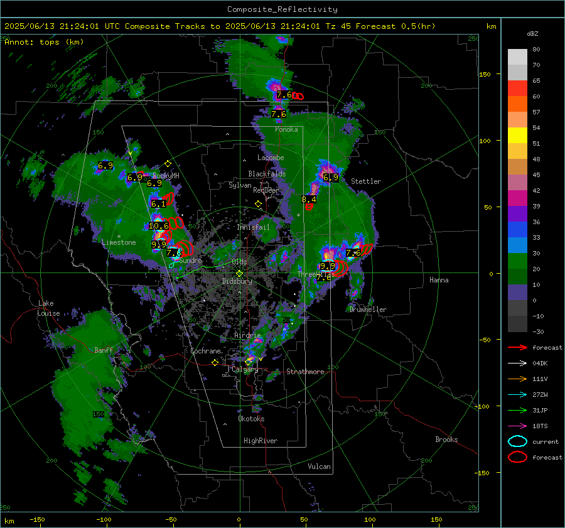The image size is (565, 528).
Task: Click the red forecast ellipse by the 8.4 label
Action: click(x=309, y=207)
